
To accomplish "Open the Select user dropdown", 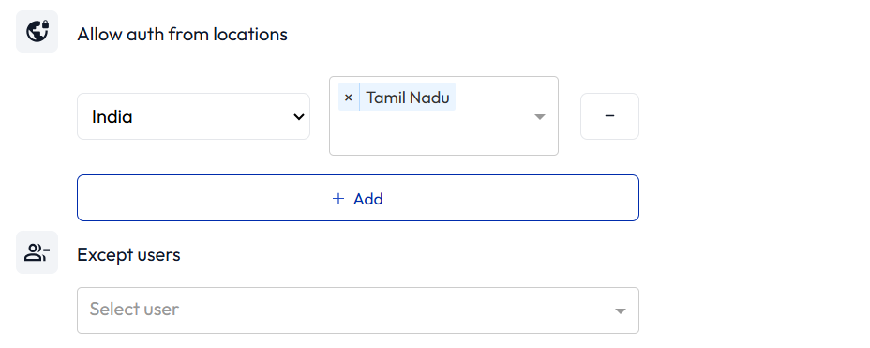I will point(358,310).
